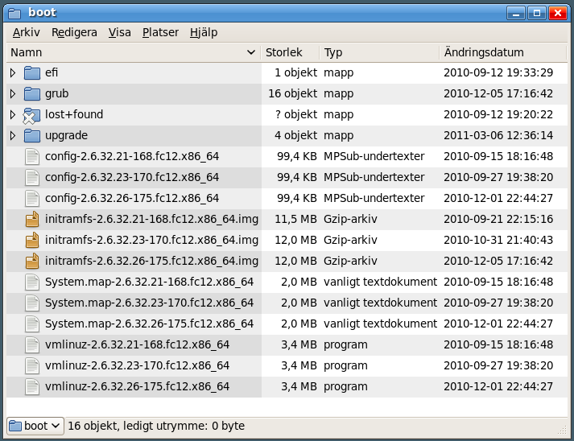Viewport: 574px width, 441px height.
Task: Open the Redigera menu
Action: (74, 32)
